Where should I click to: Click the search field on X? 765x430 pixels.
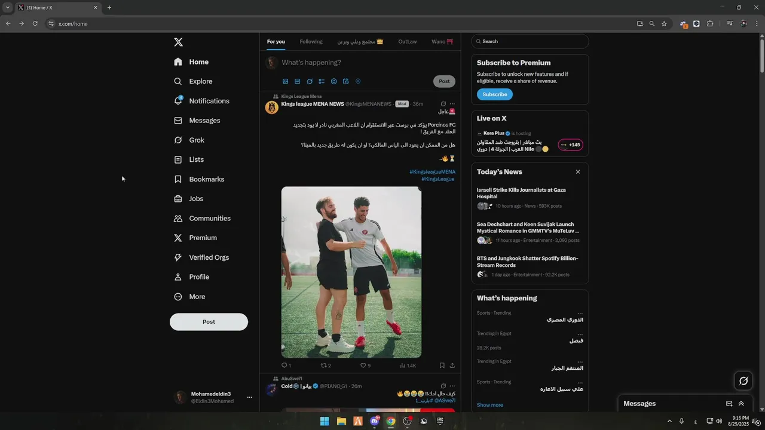coord(530,41)
